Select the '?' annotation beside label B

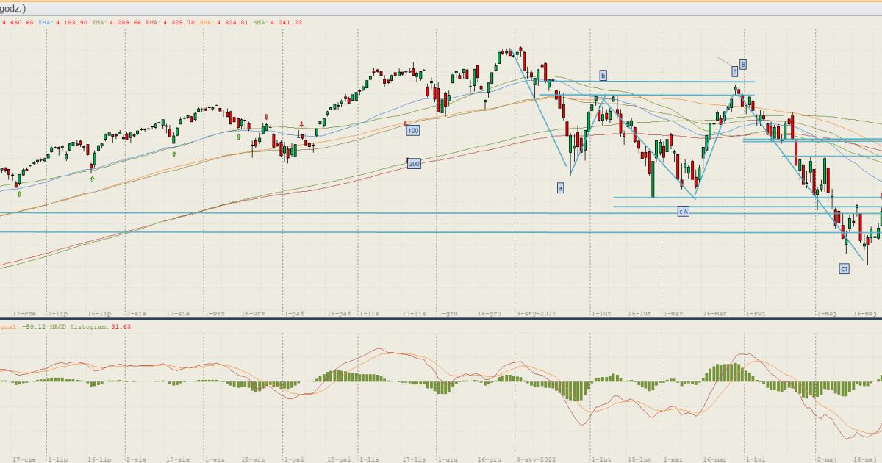734,71
